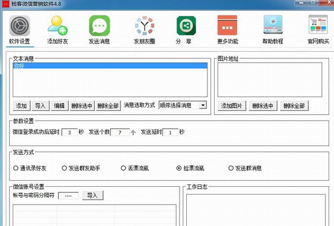Open the 分享 share icon
334x226 pixels.
point(186,25)
